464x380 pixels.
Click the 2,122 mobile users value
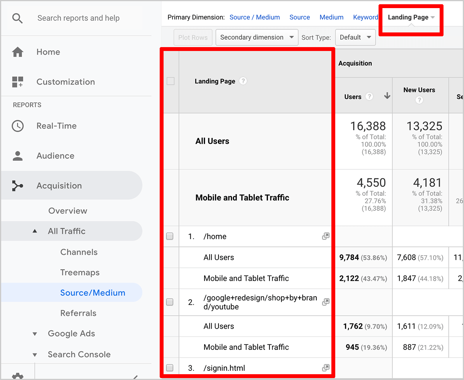(x=349, y=278)
